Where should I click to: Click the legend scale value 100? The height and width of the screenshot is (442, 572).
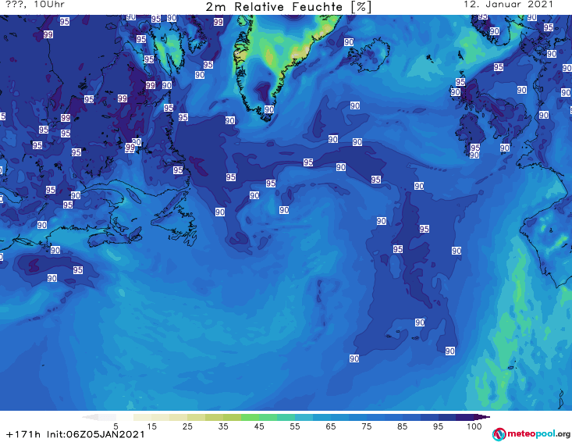click(474, 426)
